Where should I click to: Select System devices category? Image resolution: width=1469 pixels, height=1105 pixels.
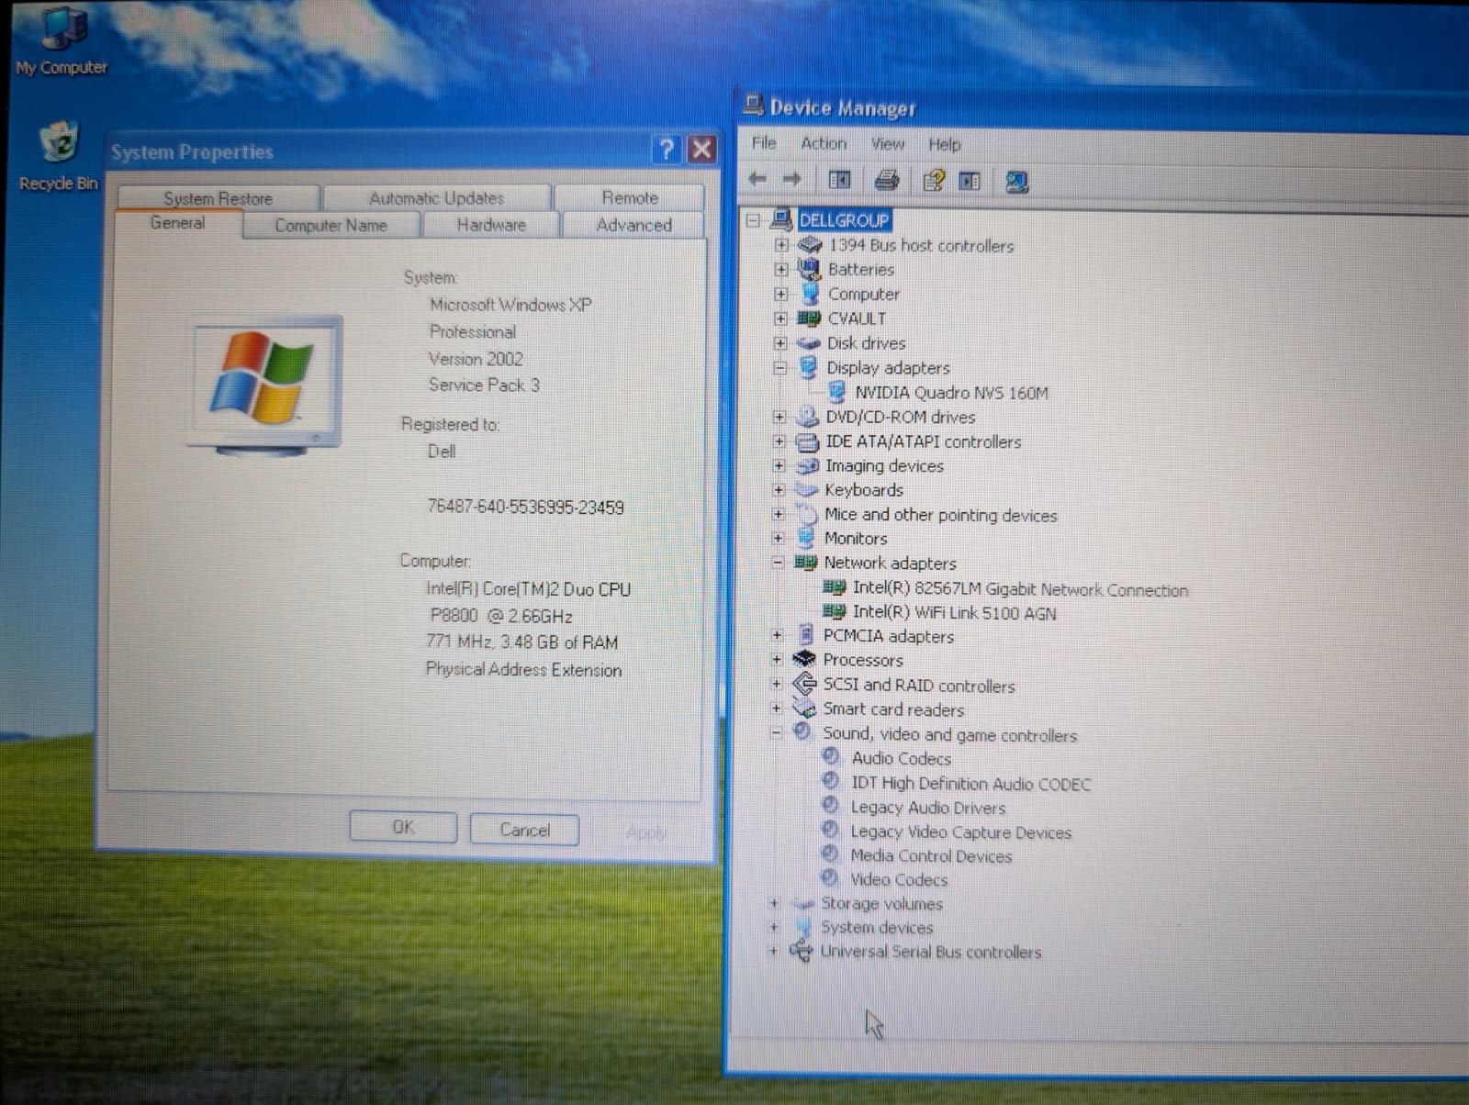point(876,928)
